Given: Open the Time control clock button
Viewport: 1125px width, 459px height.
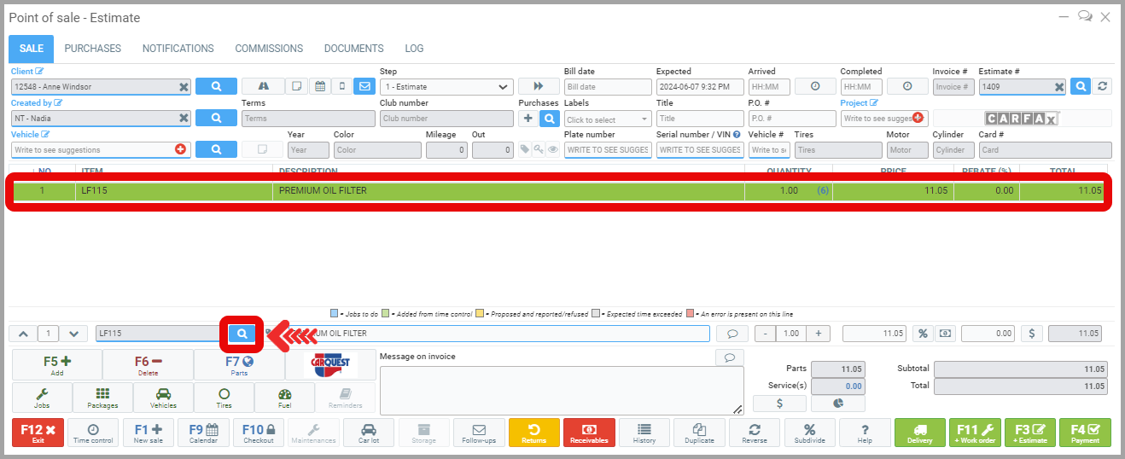Looking at the screenshot, I should [x=93, y=433].
